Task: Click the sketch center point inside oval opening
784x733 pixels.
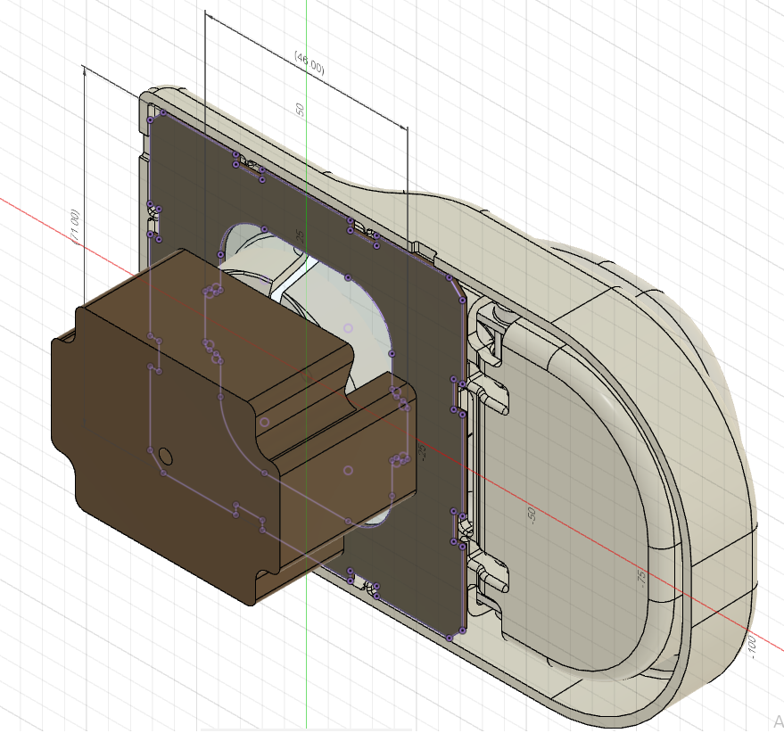Action: [348, 328]
